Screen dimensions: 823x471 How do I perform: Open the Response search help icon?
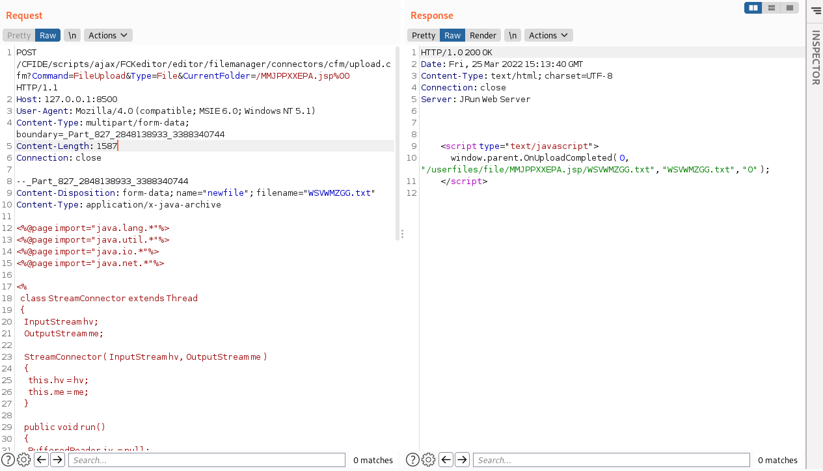click(413, 460)
